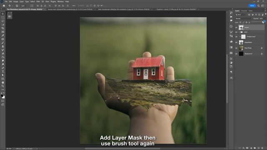
Task: Select the Hand tool
Action: pyautogui.click(x=3, y=82)
